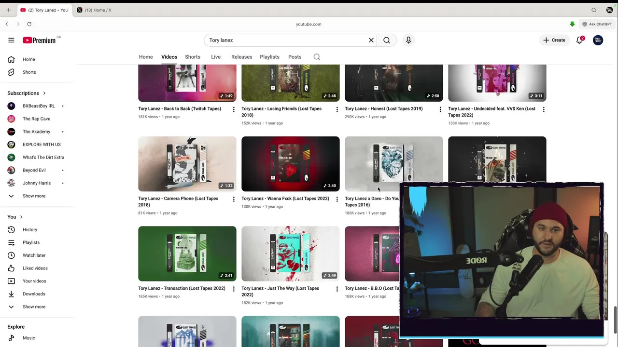Switch to the Shorts tab

[193, 57]
